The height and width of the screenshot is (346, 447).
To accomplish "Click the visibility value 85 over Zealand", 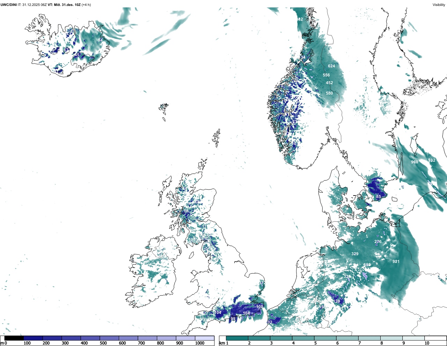I will click(379, 197).
